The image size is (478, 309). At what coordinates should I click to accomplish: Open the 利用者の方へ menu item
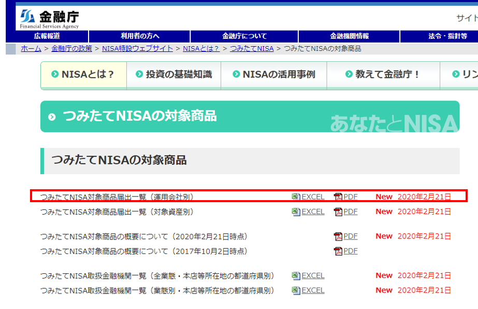point(140,36)
